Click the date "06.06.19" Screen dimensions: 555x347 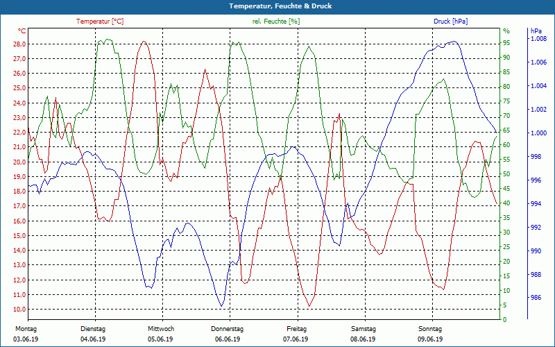click(x=228, y=339)
